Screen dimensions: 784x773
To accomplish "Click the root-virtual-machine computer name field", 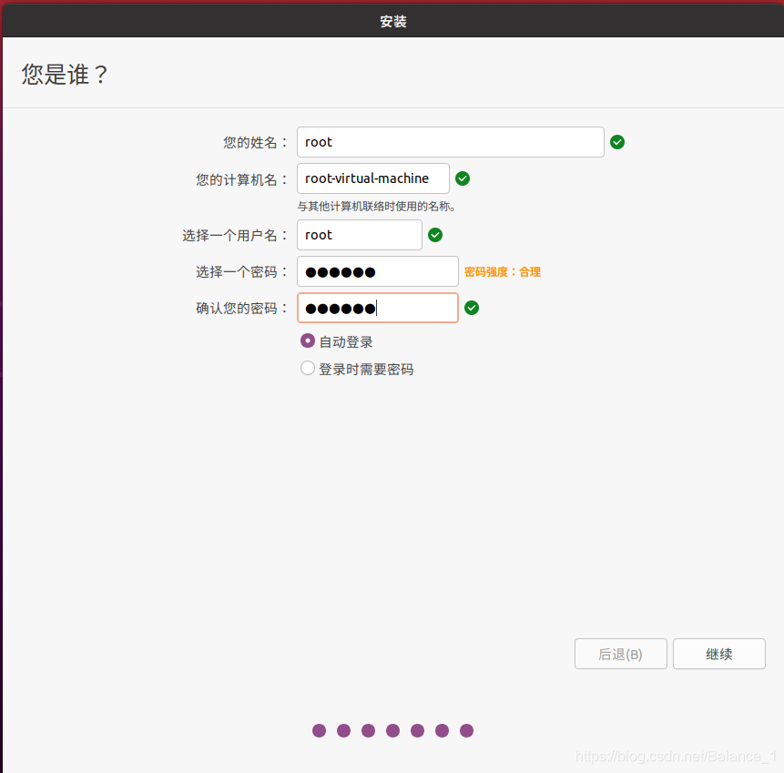I will pyautogui.click(x=372, y=178).
